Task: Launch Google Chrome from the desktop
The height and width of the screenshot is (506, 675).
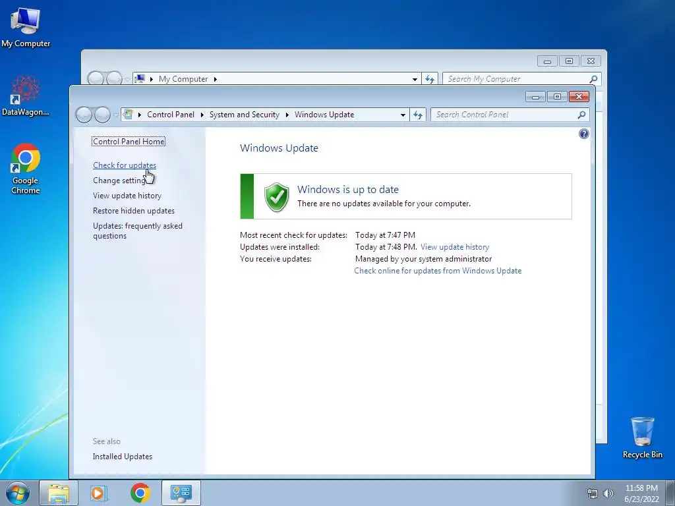Action: 26,169
